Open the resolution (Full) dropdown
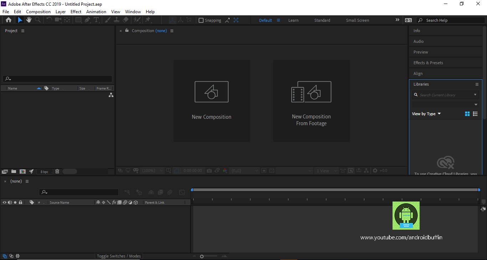 coord(245,171)
